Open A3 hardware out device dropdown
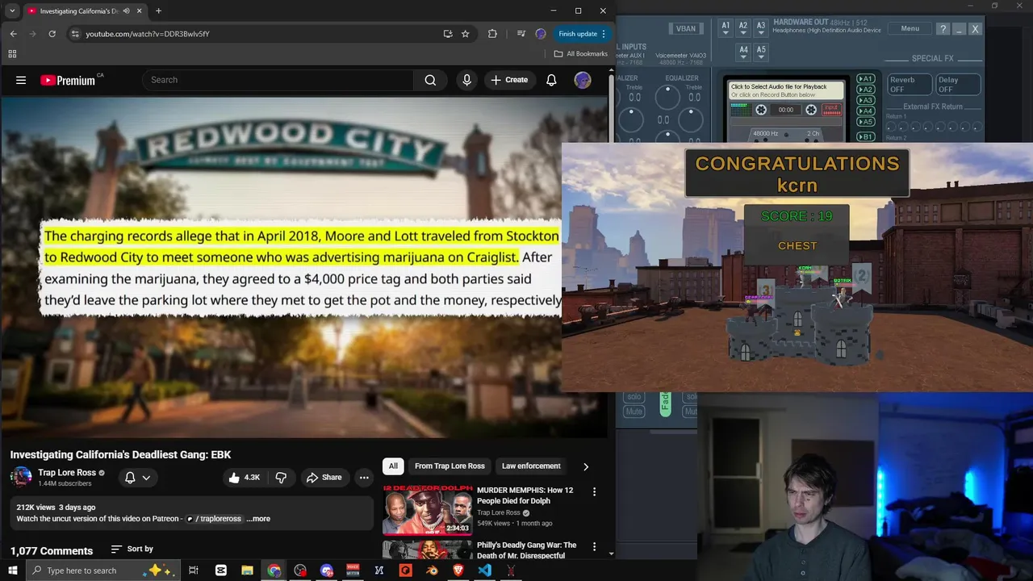This screenshot has width=1033, height=581. coord(761,28)
